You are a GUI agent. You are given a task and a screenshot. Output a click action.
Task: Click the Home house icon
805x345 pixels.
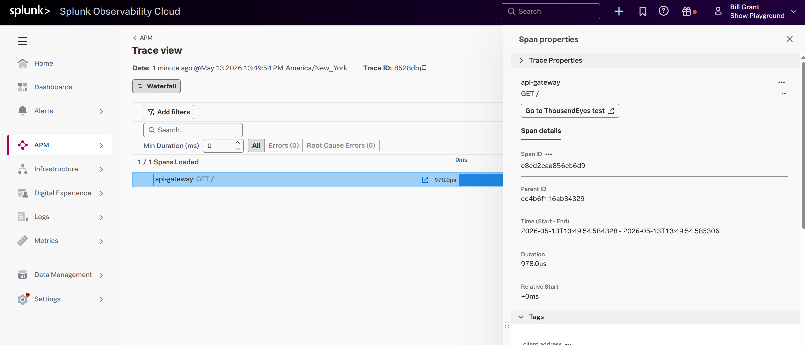(x=23, y=63)
